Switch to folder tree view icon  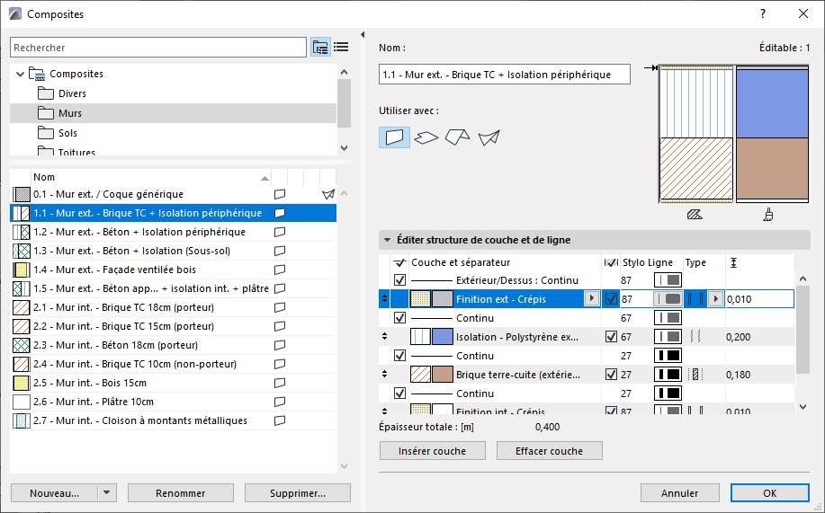320,48
